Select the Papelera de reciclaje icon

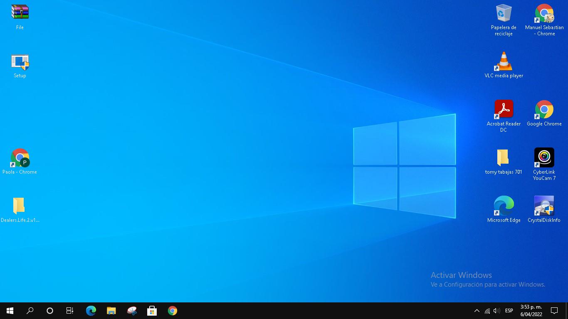[x=504, y=14]
